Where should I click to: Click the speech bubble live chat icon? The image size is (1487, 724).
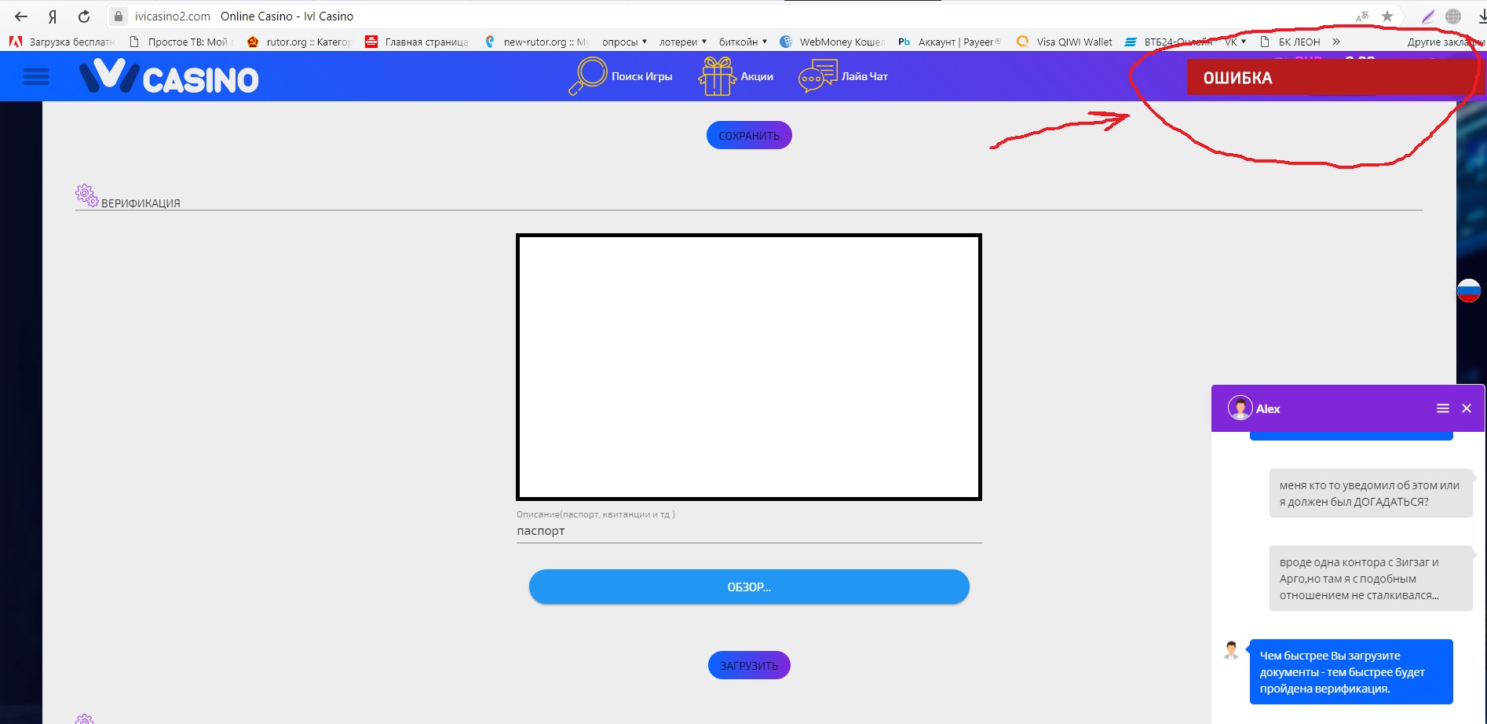click(817, 76)
